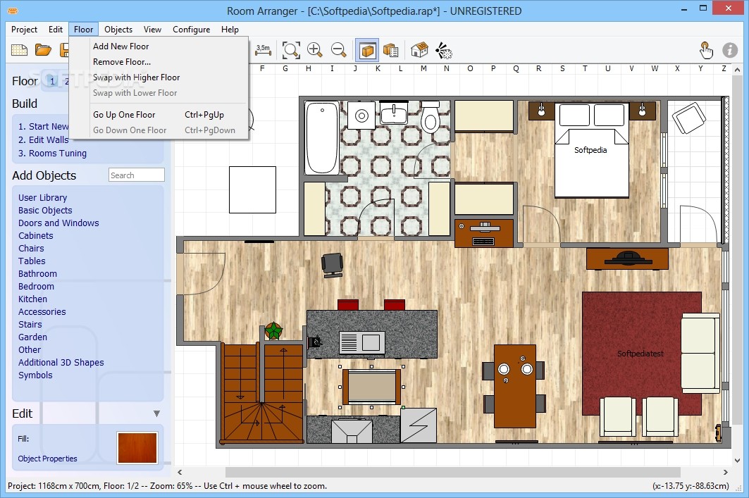Image resolution: width=749 pixels, height=498 pixels.
Task: Click the info icon in toolbar
Action: coord(729,49)
